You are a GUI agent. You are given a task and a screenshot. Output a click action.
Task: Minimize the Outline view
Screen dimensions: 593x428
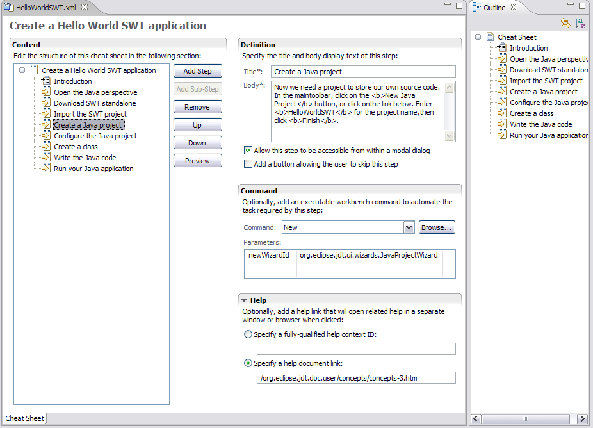pyautogui.click(x=571, y=4)
